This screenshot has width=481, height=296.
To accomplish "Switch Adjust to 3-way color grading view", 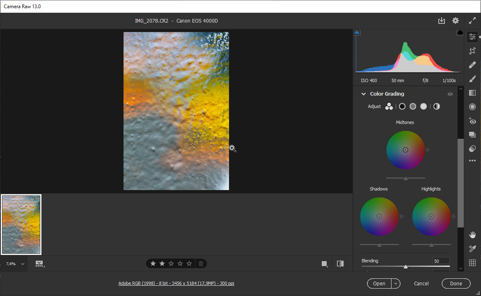I will tap(389, 106).
